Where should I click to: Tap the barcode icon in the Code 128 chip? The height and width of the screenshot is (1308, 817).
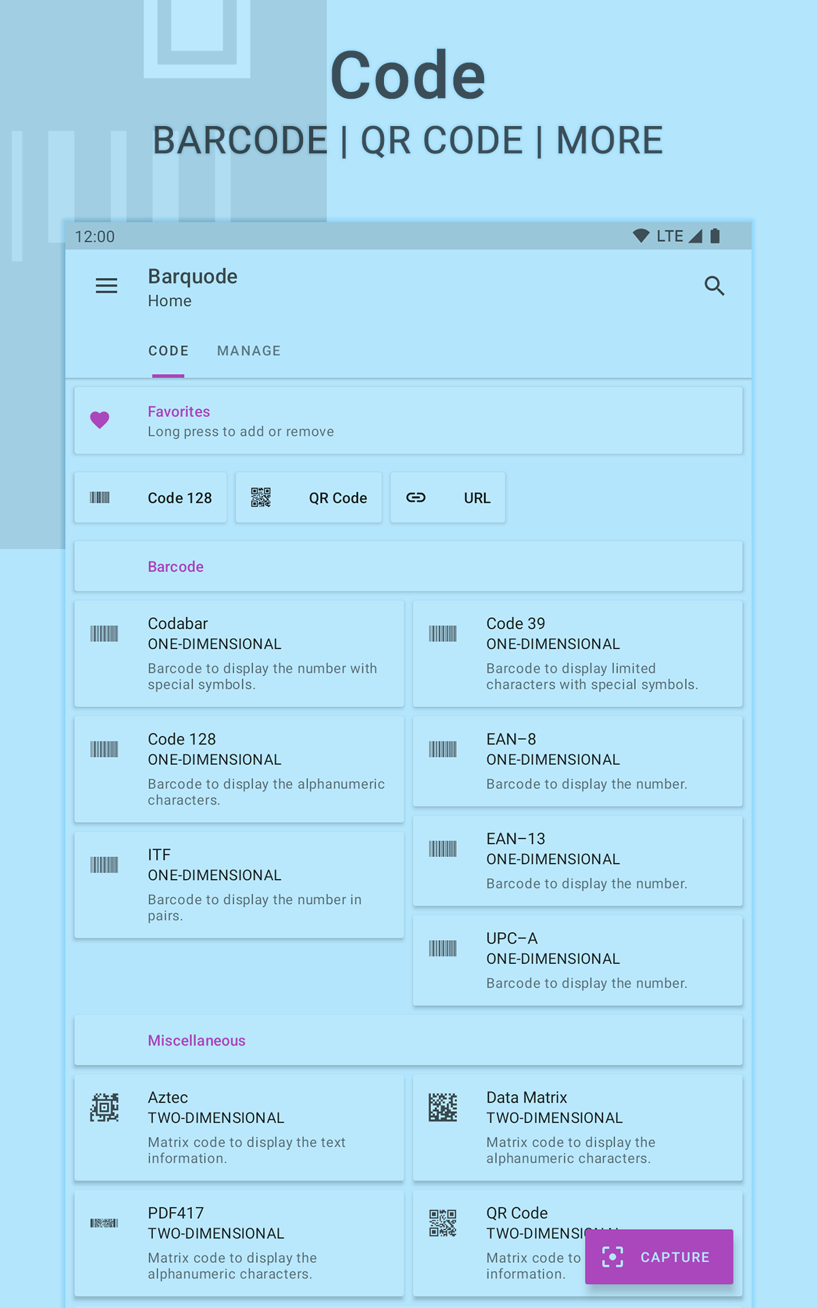(x=100, y=498)
